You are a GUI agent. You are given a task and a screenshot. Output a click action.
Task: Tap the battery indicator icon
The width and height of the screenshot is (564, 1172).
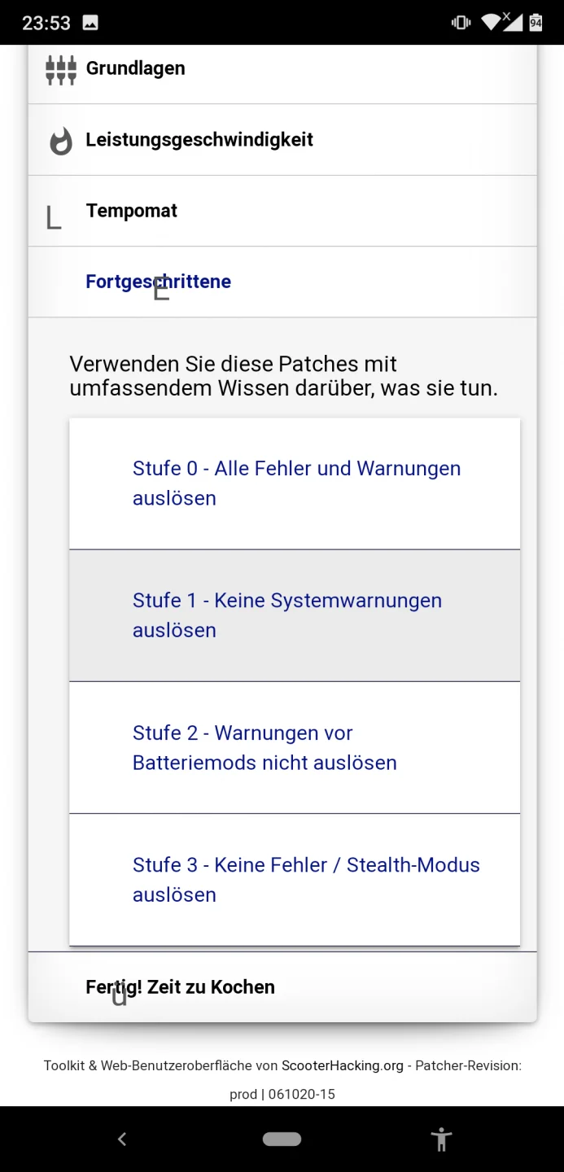pyautogui.click(x=536, y=22)
